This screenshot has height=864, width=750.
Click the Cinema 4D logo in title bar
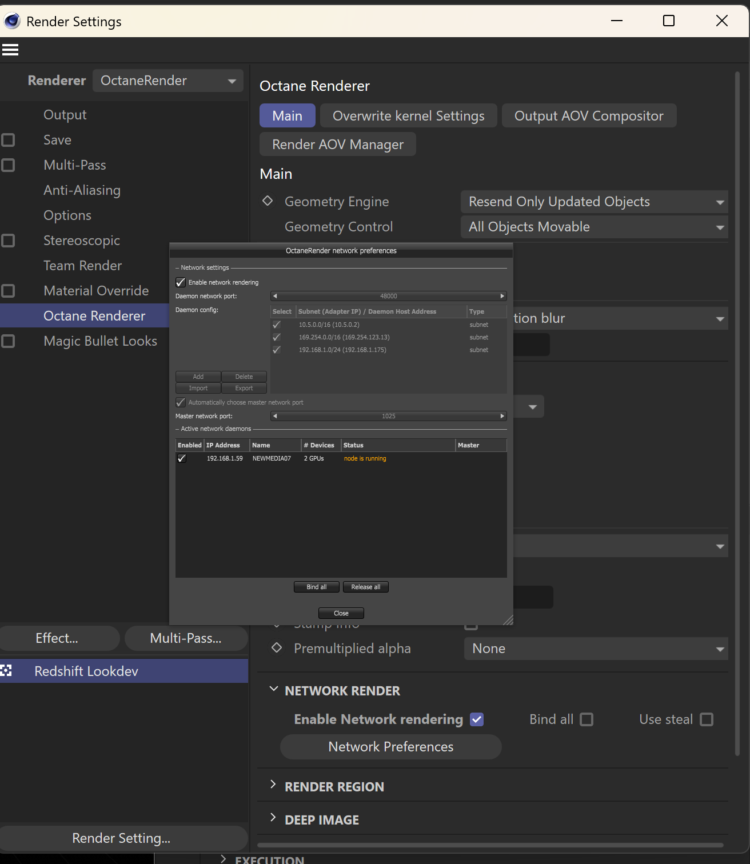coord(11,21)
